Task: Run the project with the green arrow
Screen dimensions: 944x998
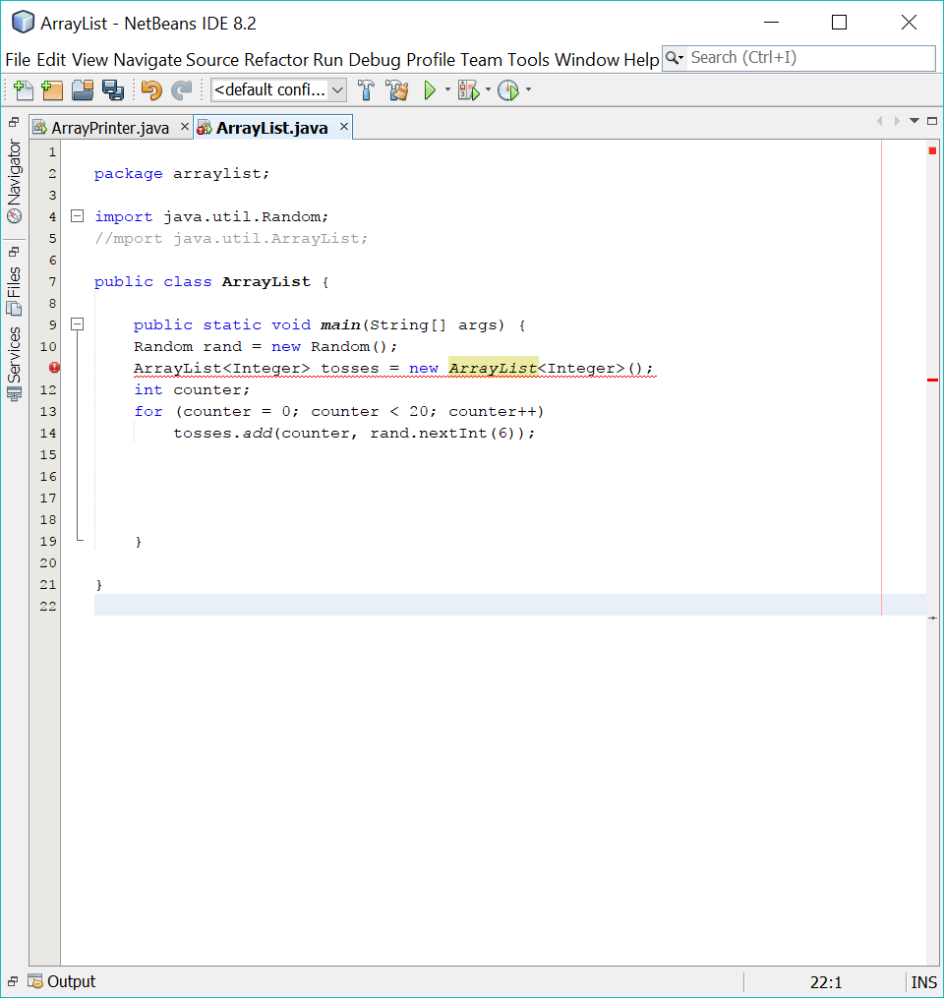Action: click(431, 89)
